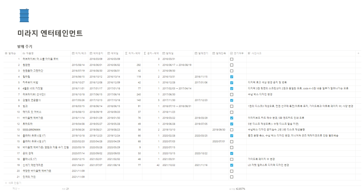Open the 원펀맨 page link
The height and width of the screenshot is (193, 363).
coord(26,65)
